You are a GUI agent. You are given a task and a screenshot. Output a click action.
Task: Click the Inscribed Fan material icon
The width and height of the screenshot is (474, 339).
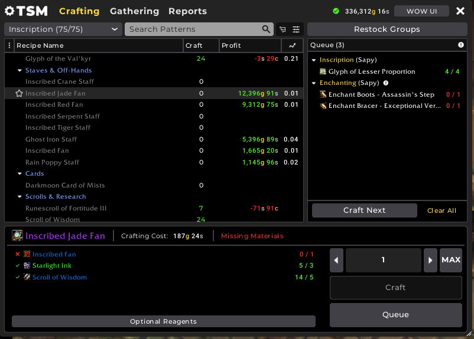pos(27,254)
